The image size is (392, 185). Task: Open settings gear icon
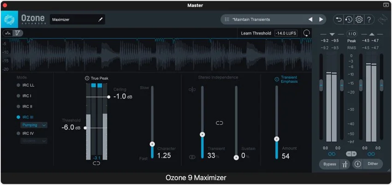pos(359,19)
